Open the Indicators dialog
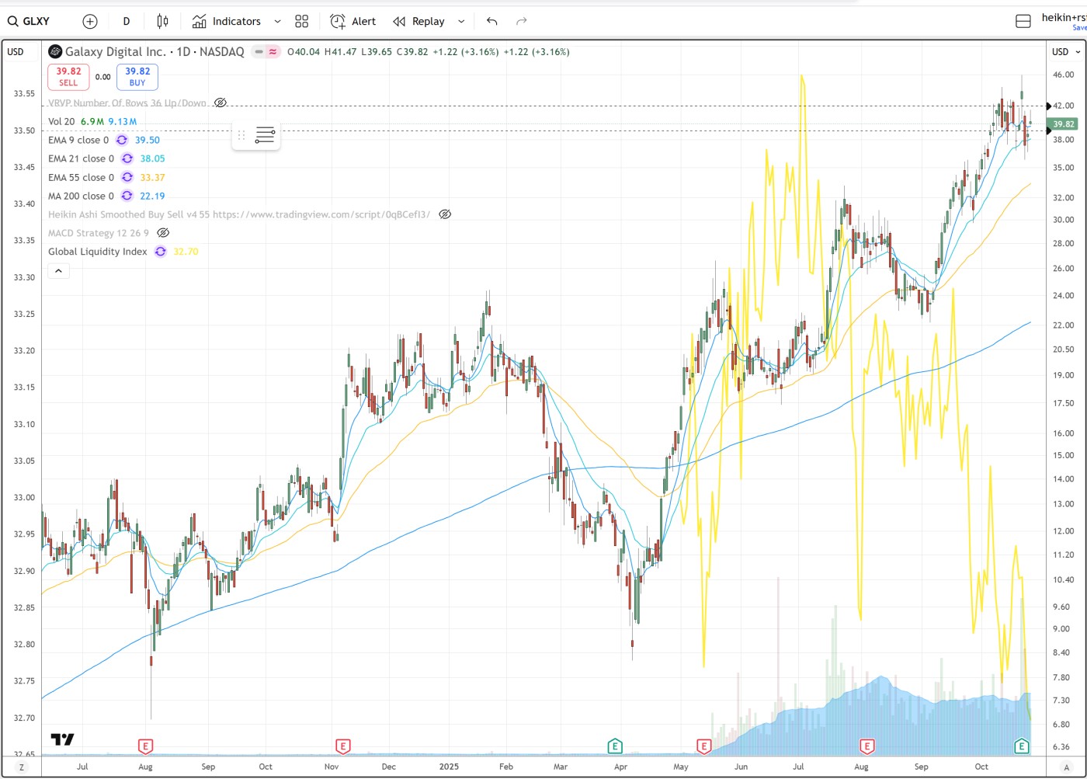The width and height of the screenshot is (1087, 779). pyautogui.click(x=227, y=21)
